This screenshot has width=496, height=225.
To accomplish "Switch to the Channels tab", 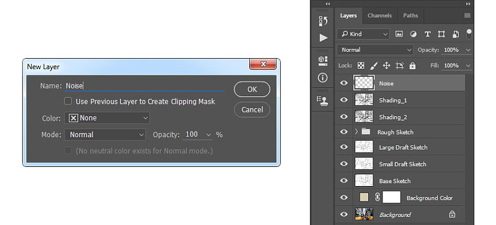I will (379, 15).
